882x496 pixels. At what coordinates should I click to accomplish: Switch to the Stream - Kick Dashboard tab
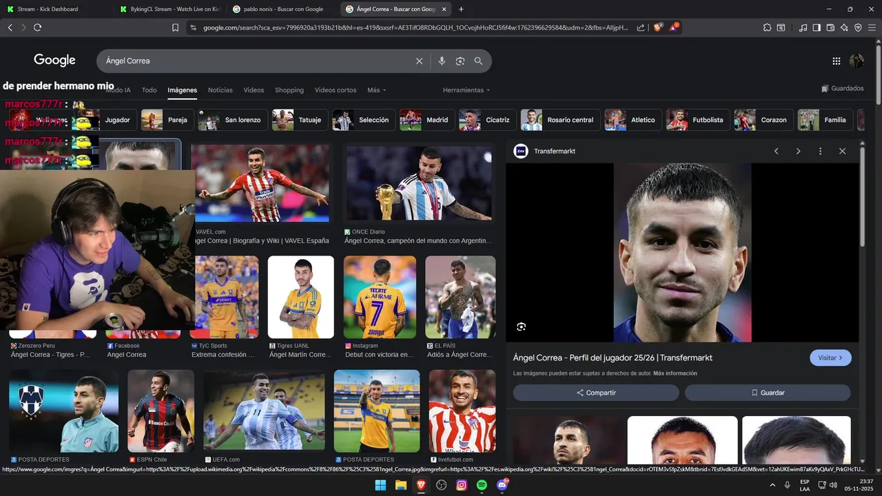pos(55,9)
